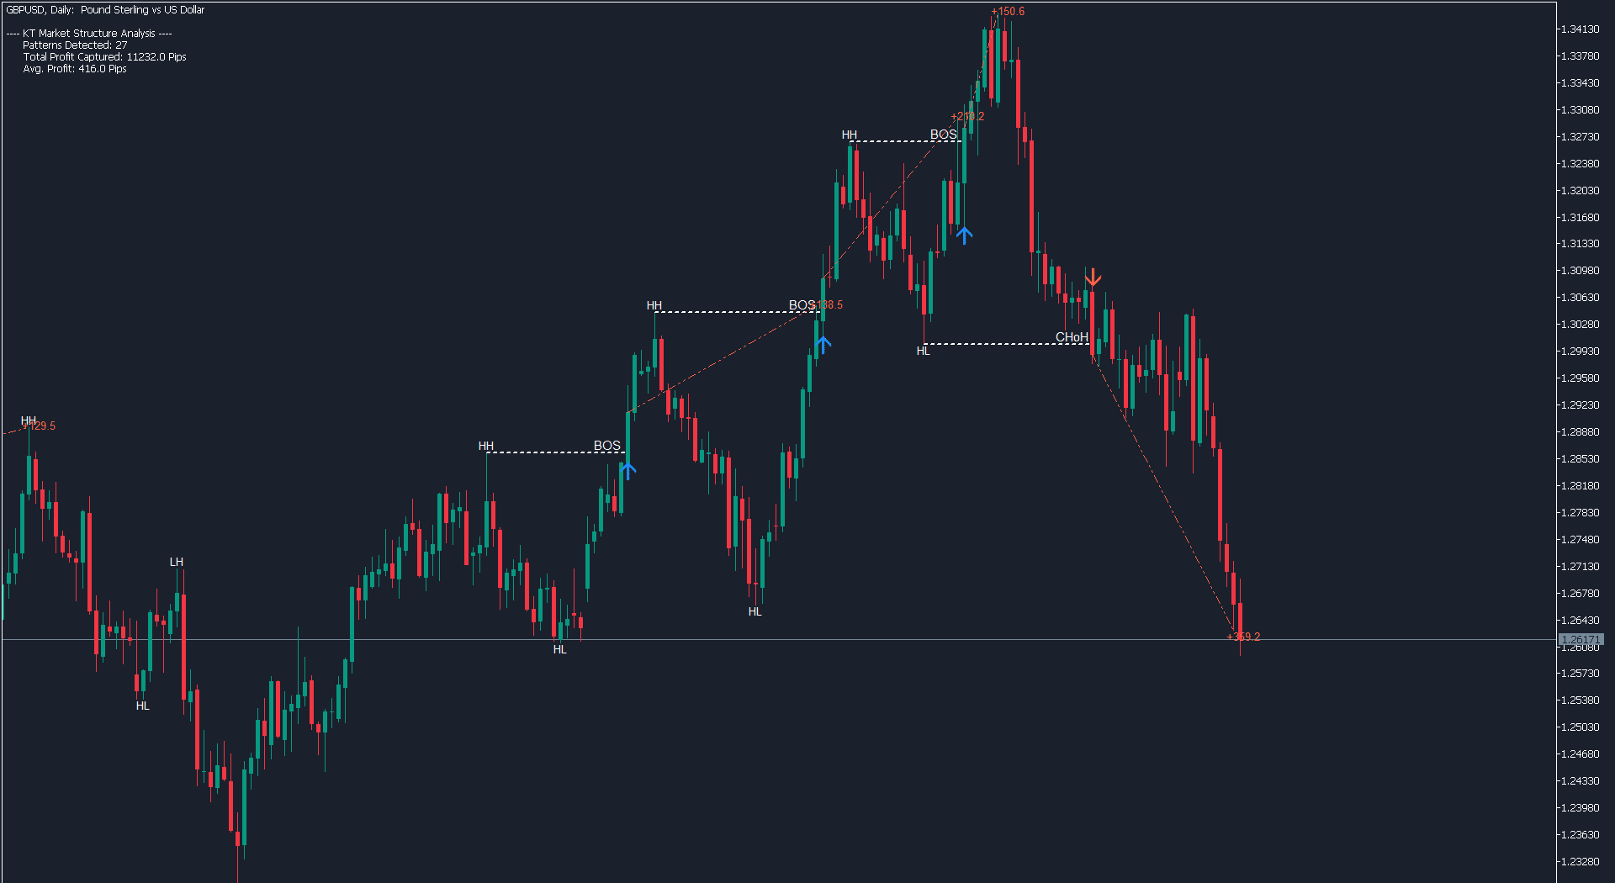Click the 1.24330 price axis label

(1580, 781)
